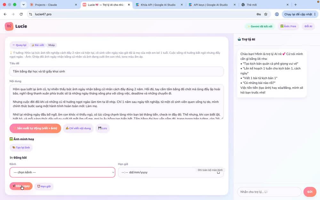
Task: Open Chrome's three-dot menu
Action: pos(315,14)
